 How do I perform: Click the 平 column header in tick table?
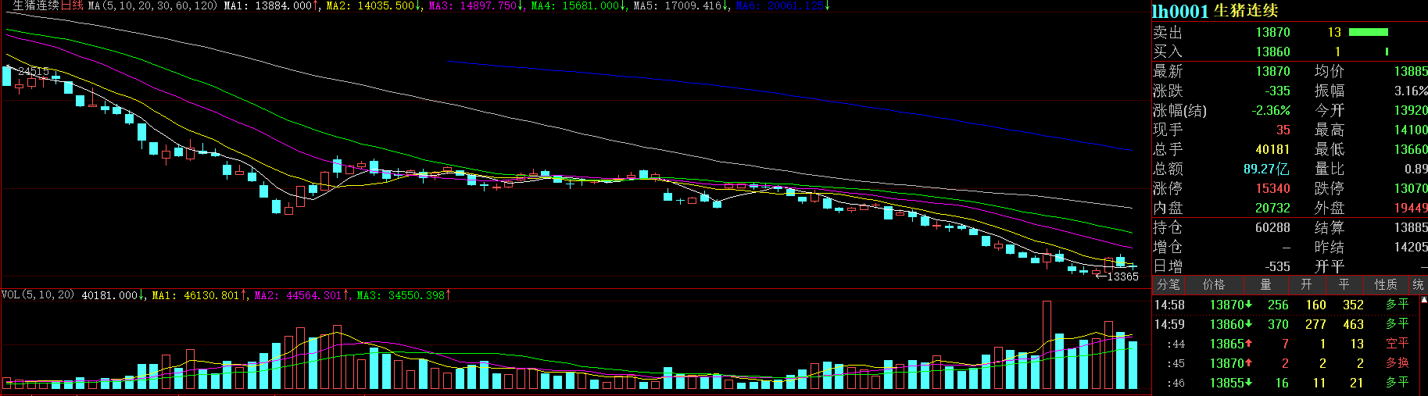pos(1344,285)
